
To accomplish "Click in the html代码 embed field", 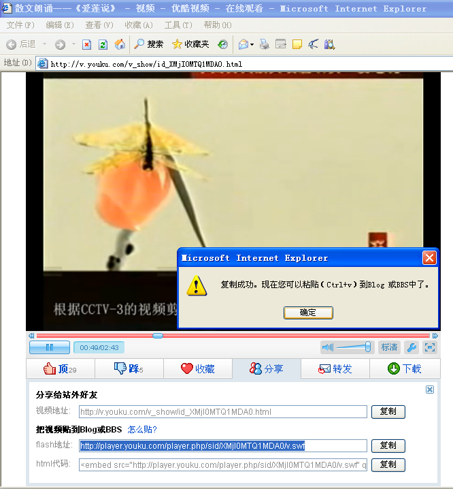I will (223, 465).
